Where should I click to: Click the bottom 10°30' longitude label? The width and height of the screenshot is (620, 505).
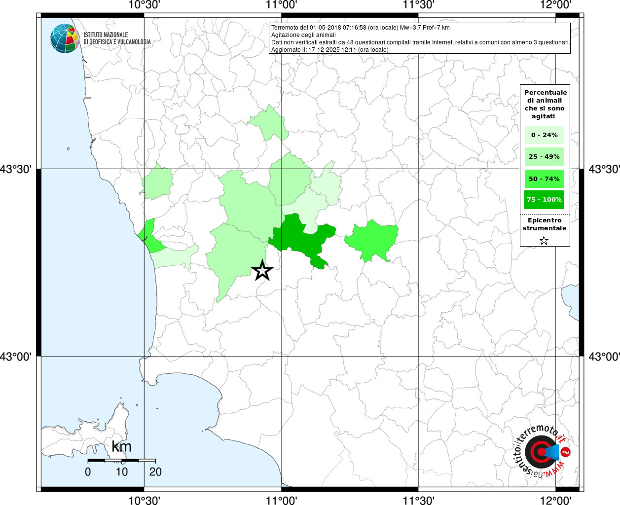point(144,500)
